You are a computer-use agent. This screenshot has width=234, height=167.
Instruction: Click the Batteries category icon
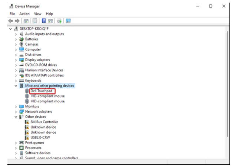pos(22,39)
